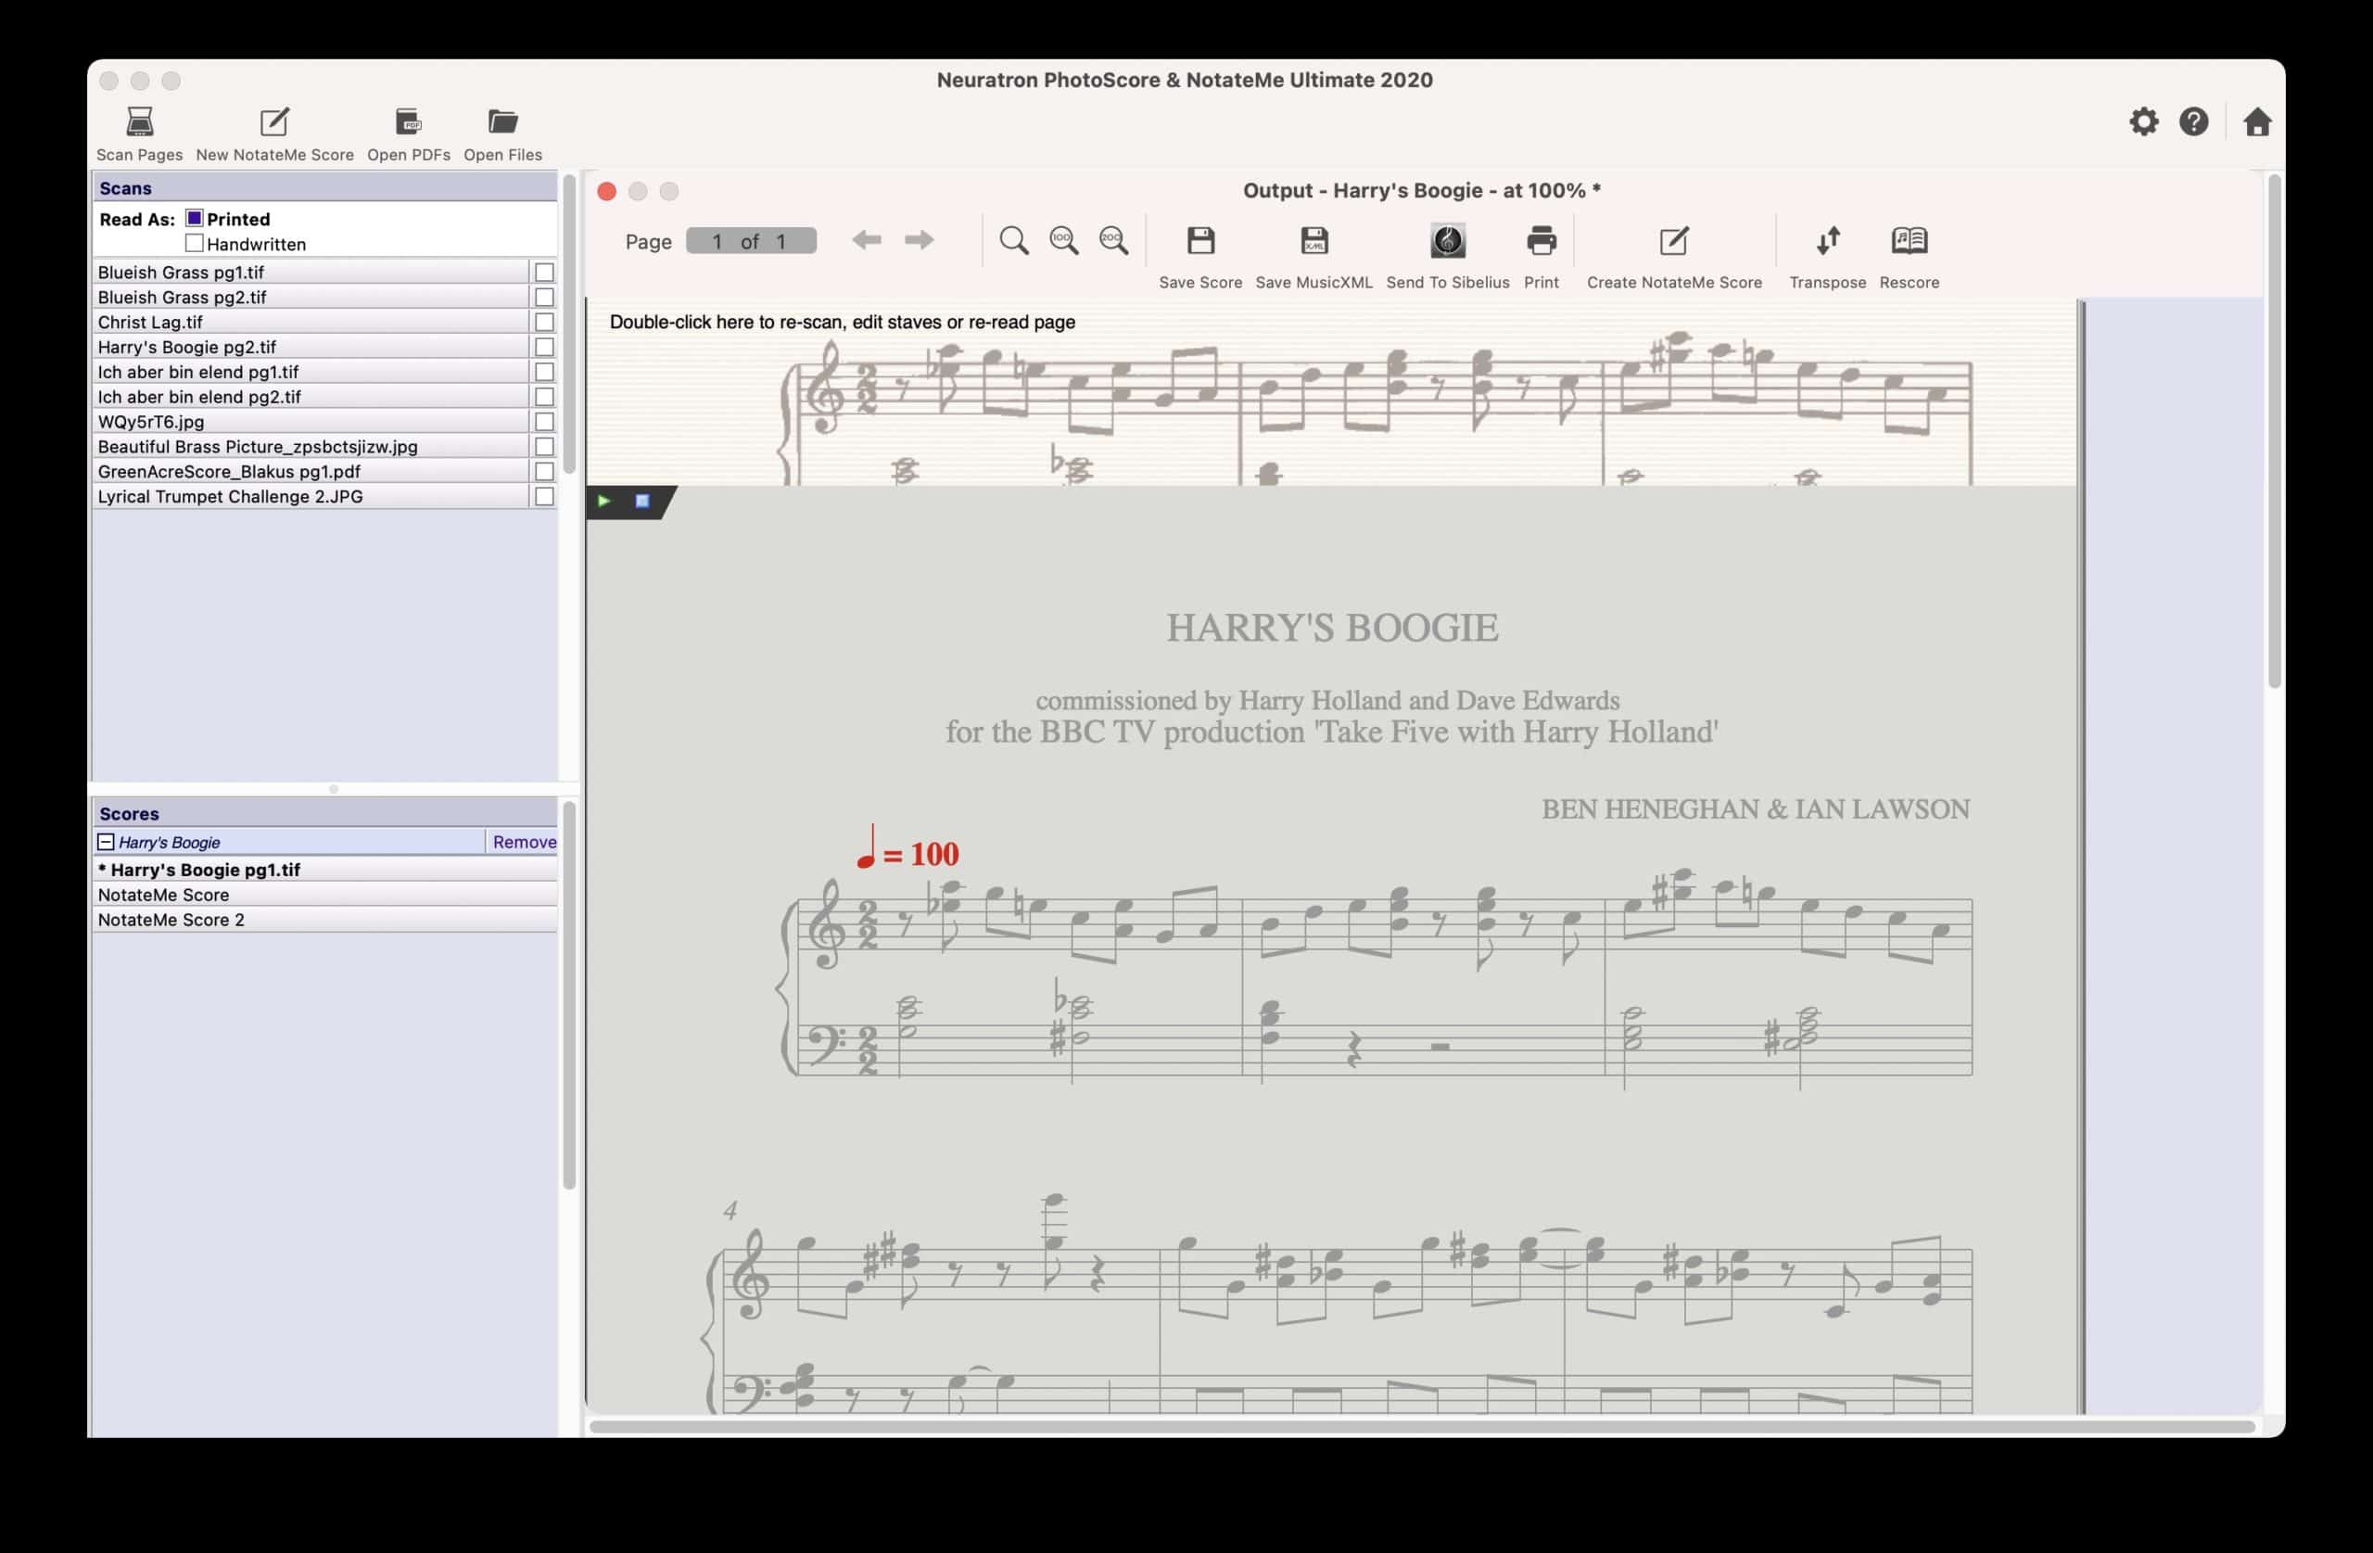Open the Rescore tool

pos(1909,256)
